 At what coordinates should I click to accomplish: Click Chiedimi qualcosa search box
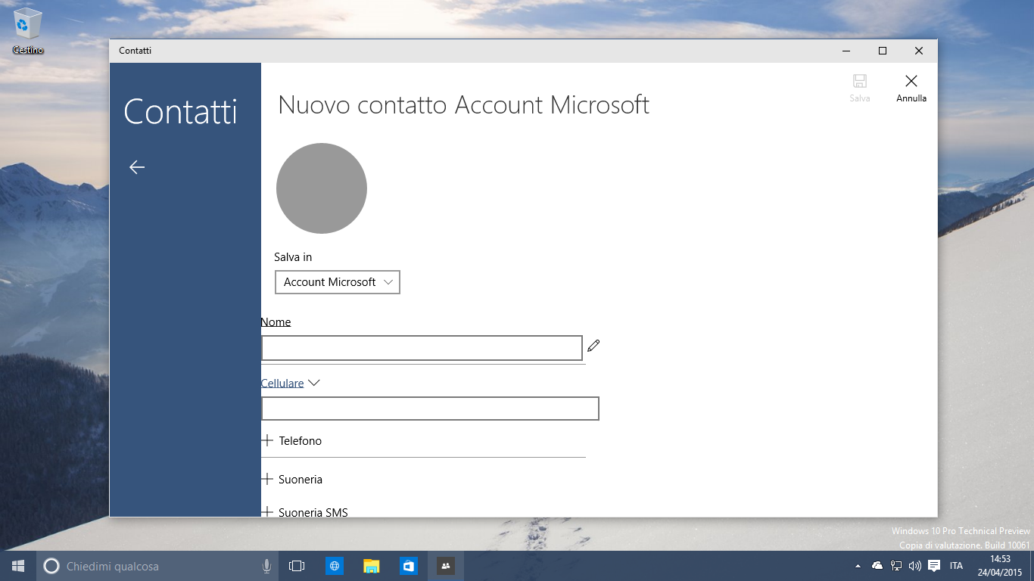click(x=159, y=566)
